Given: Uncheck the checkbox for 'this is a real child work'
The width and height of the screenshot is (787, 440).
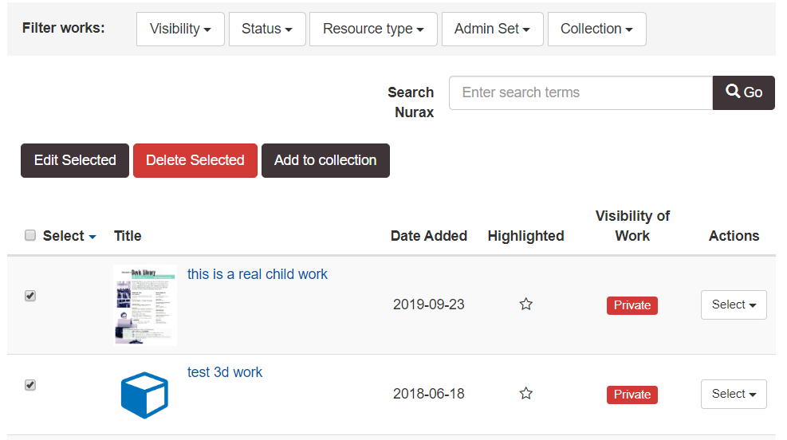Looking at the screenshot, I should [30, 296].
